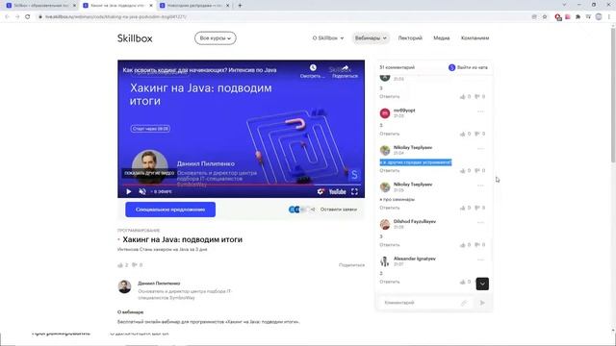
Task: Expand Вебинары menu
Action: (x=371, y=38)
